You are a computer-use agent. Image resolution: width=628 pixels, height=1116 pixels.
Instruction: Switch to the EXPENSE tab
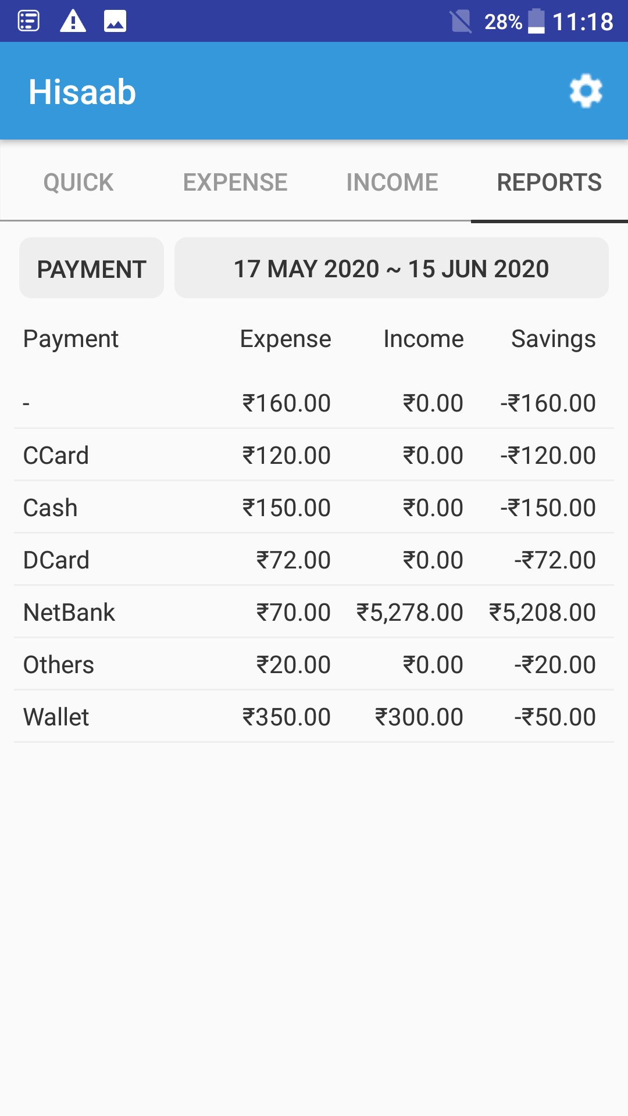tap(235, 183)
